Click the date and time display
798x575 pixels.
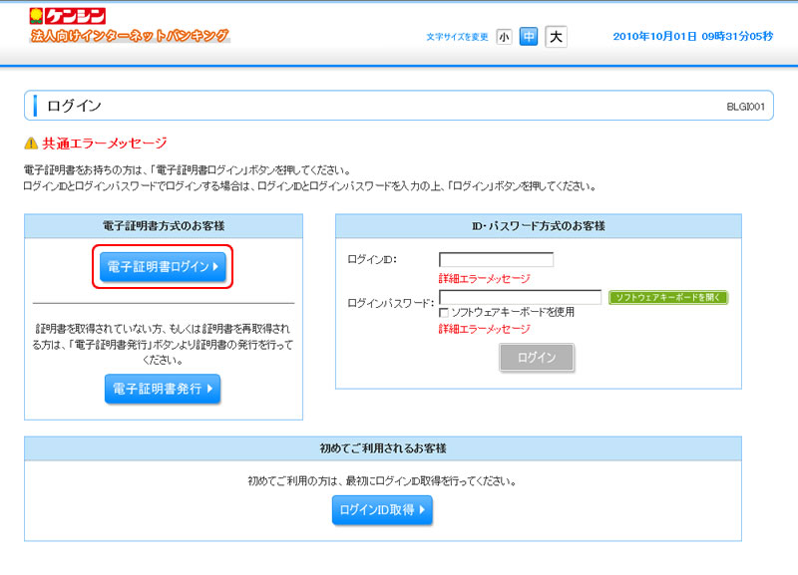[692, 37]
